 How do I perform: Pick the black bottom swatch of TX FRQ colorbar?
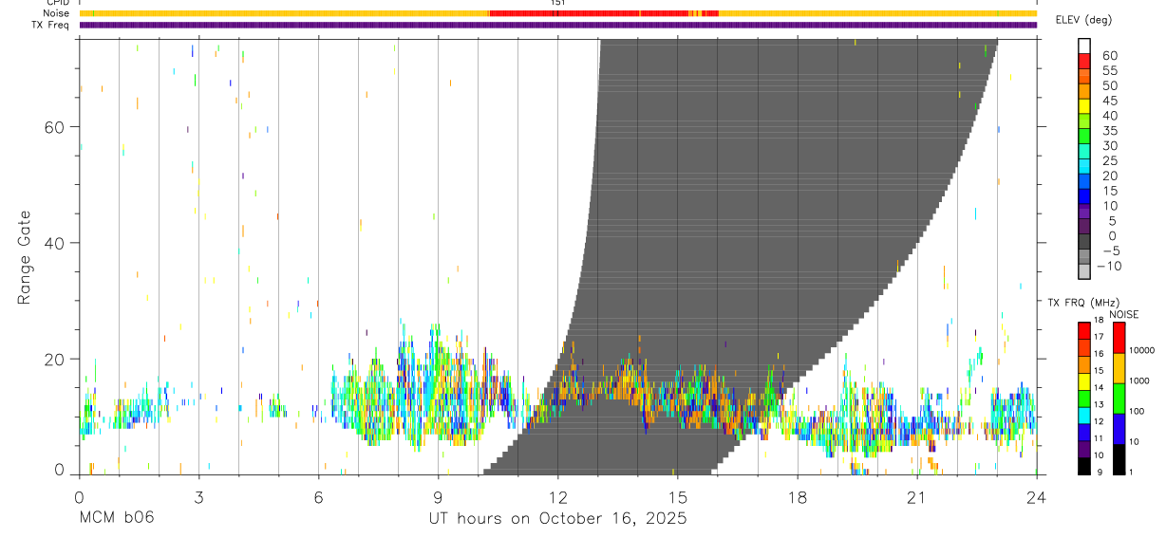click(x=1084, y=465)
